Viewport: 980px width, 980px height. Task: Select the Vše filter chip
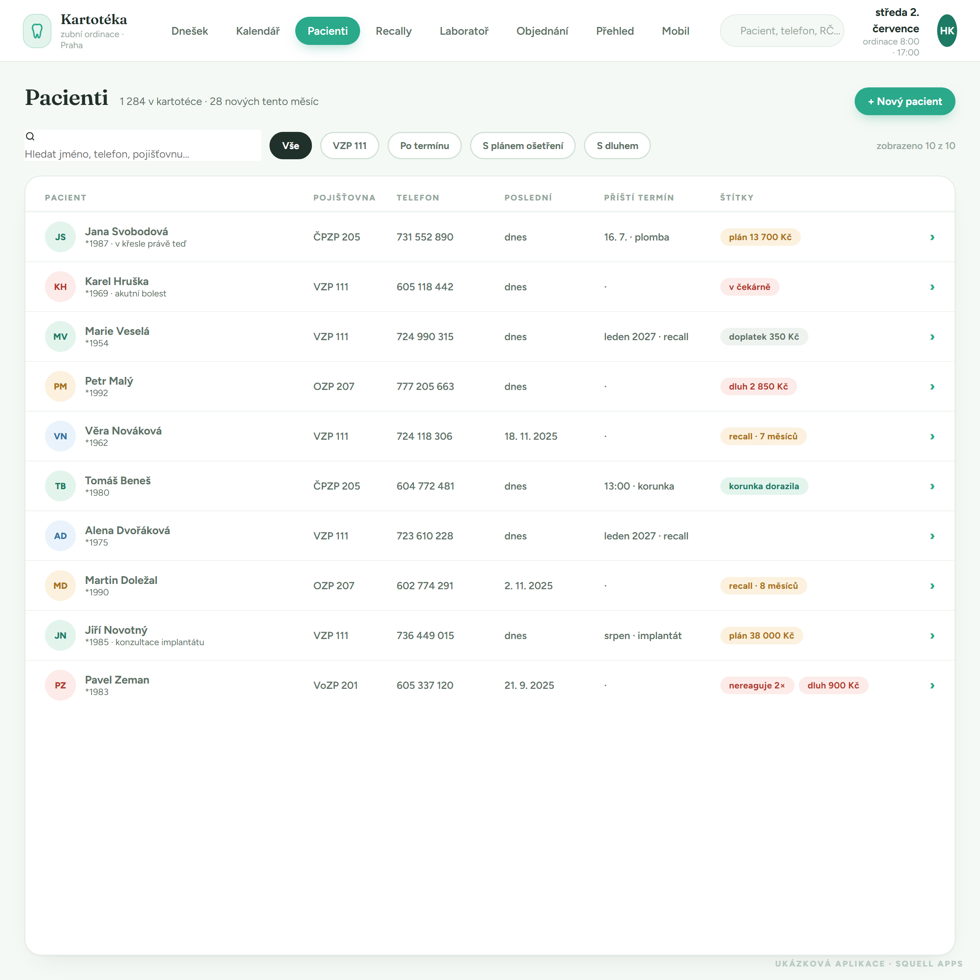coord(290,146)
